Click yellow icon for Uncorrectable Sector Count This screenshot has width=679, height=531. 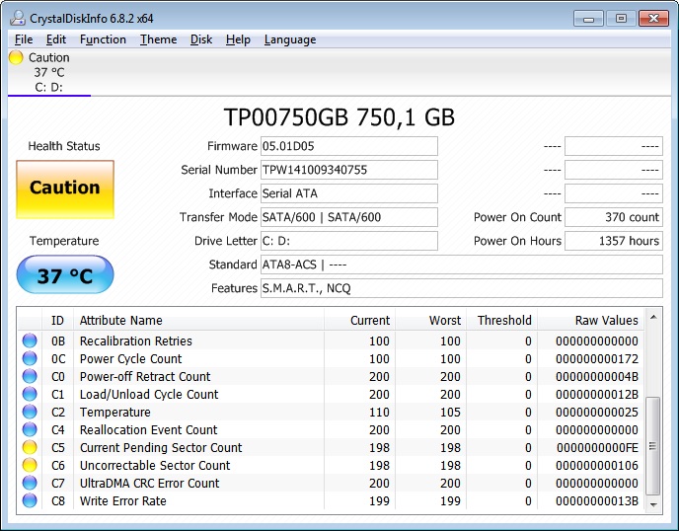point(30,465)
